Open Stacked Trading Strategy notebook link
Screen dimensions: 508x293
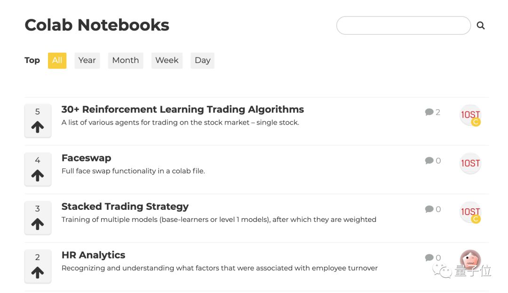coord(125,206)
